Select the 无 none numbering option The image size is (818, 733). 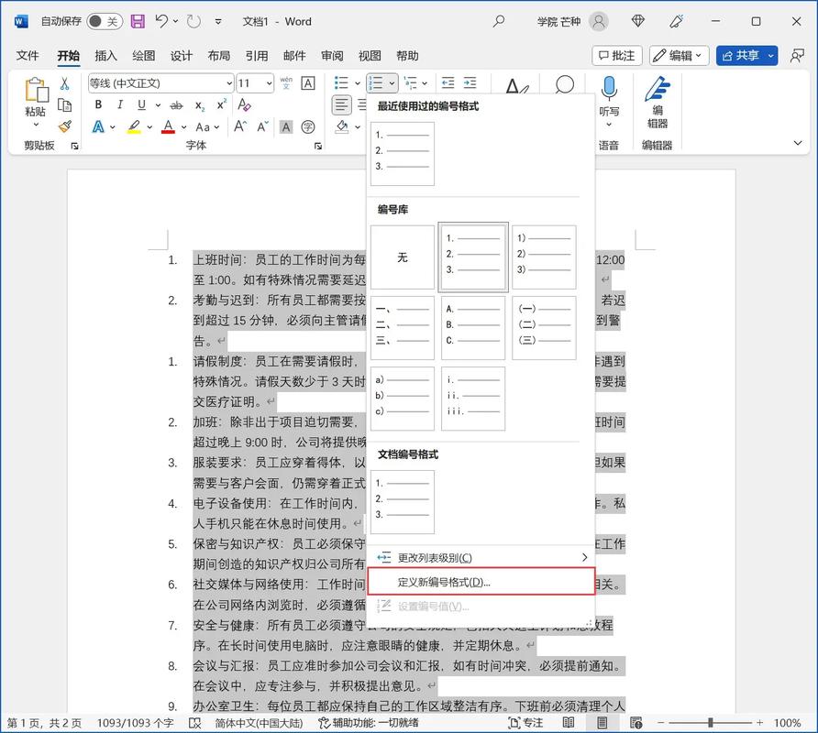click(402, 257)
